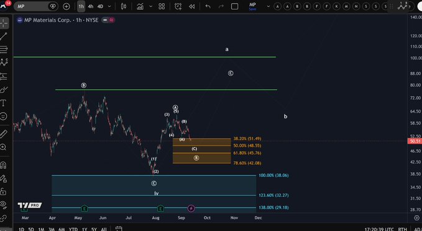Click the redo arrow
This screenshot has width=422, height=231.
[x=221, y=6]
